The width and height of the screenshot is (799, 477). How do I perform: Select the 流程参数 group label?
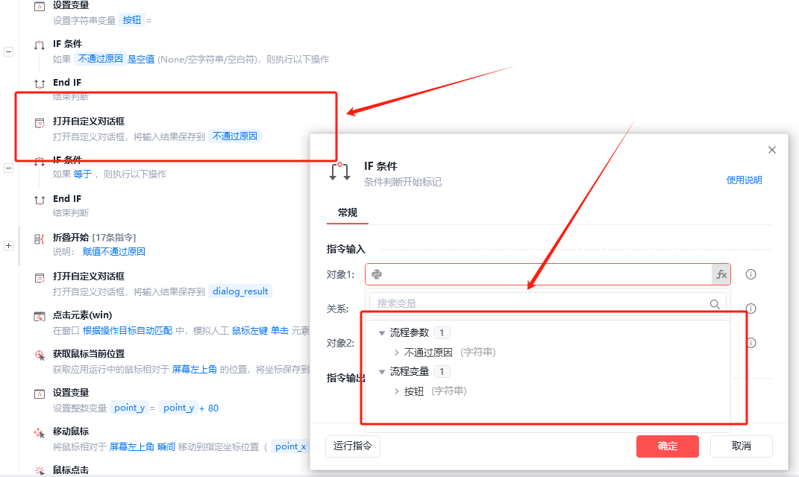pos(410,333)
